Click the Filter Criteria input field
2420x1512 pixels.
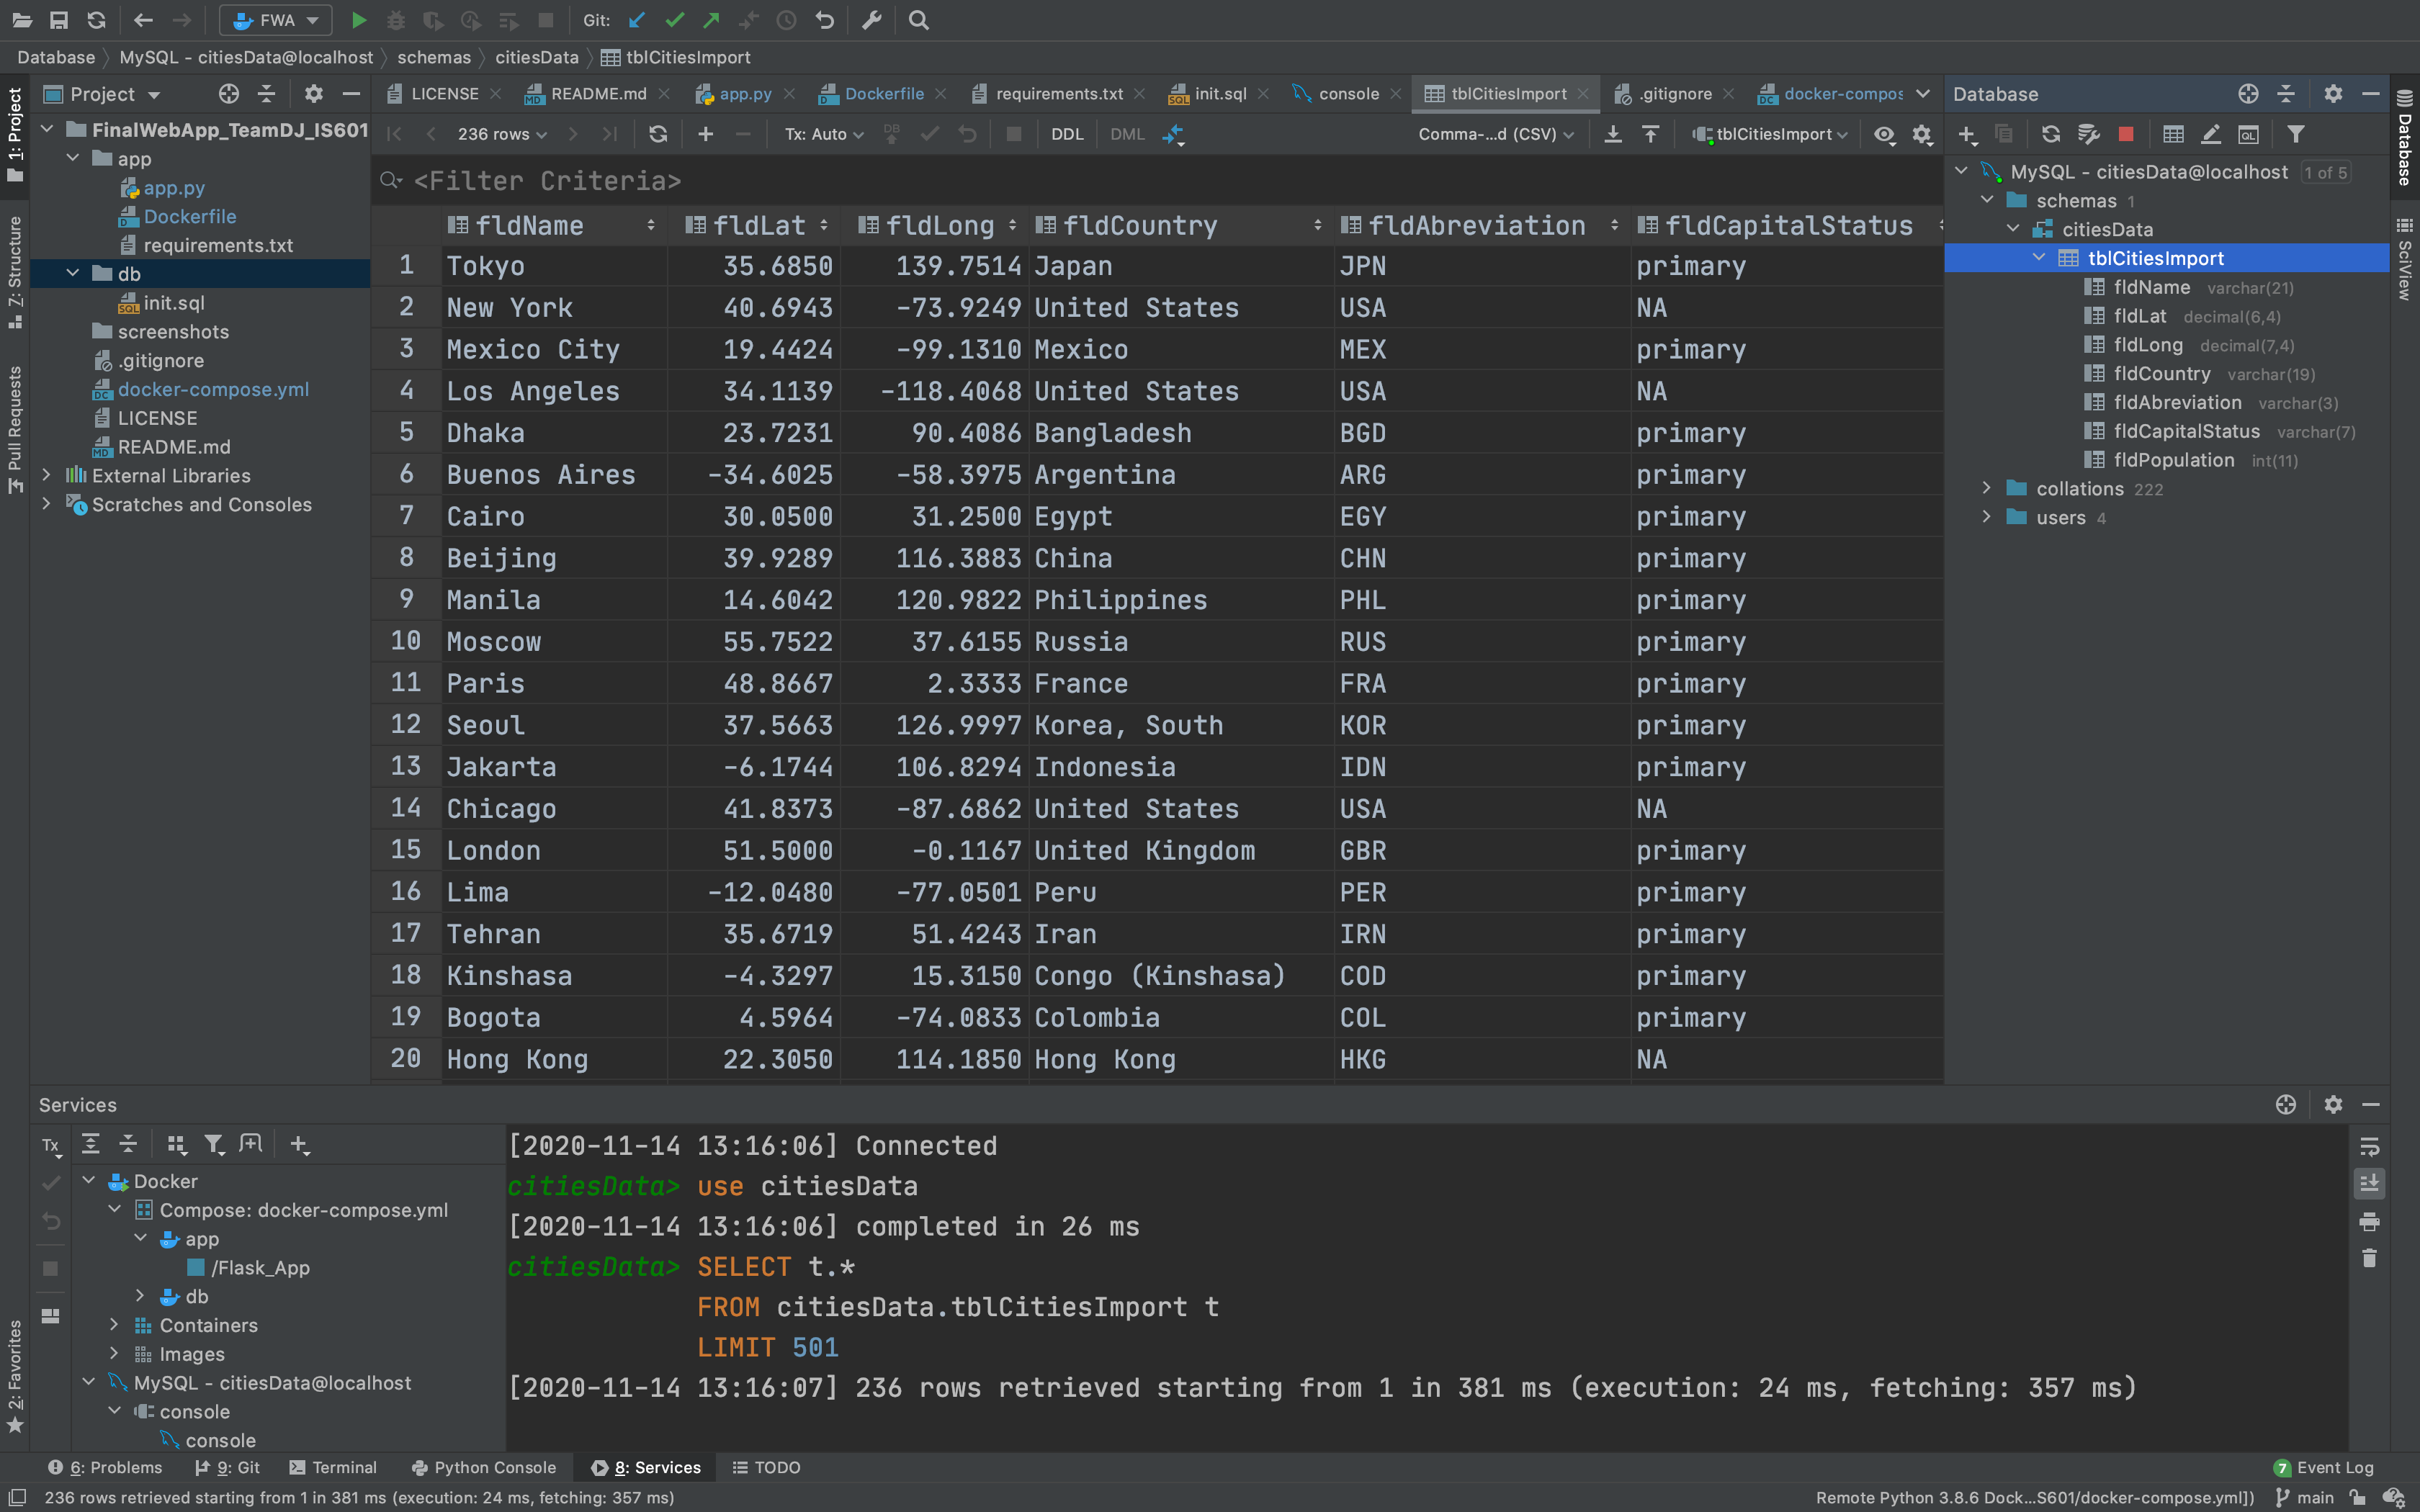[x=547, y=181]
